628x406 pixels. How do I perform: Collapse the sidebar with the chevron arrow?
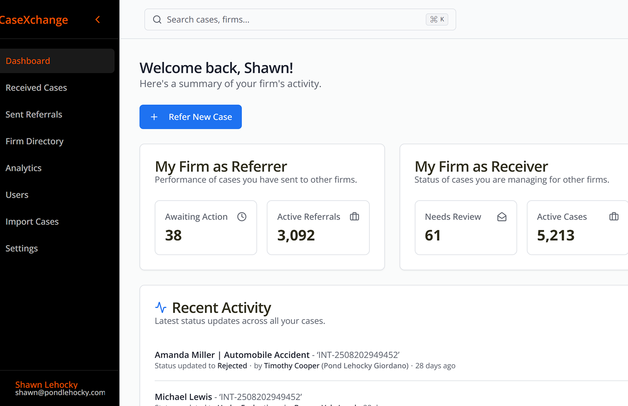(x=98, y=20)
